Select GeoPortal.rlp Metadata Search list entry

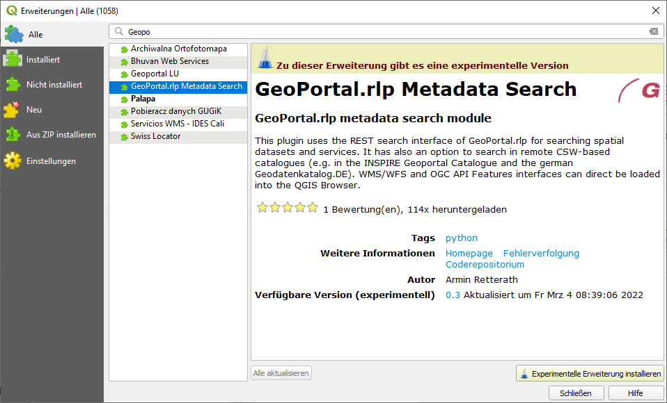(x=178, y=87)
